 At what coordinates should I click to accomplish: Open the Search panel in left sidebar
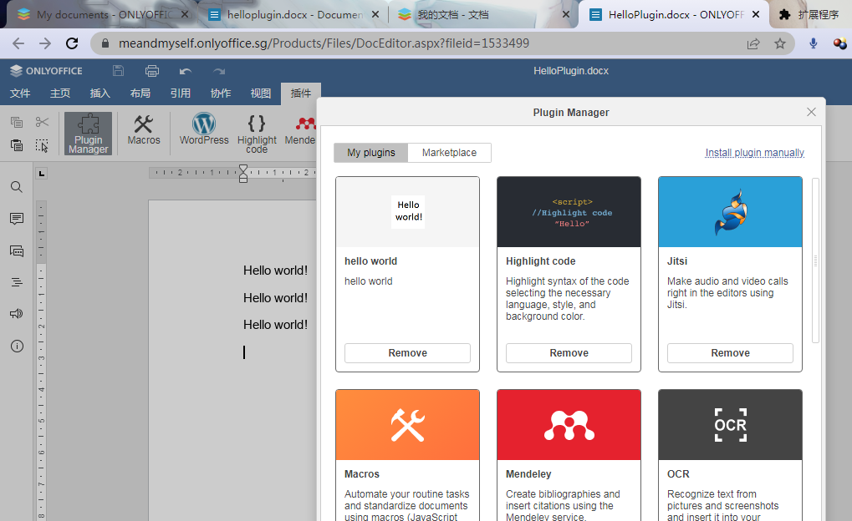pos(17,187)
